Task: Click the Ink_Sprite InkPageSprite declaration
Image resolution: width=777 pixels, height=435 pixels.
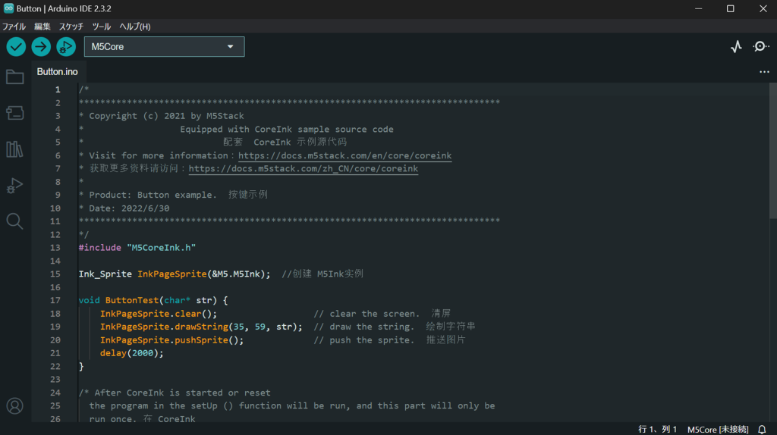Action: 175,274
